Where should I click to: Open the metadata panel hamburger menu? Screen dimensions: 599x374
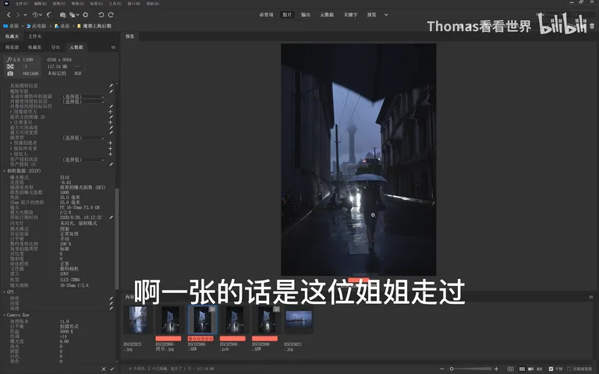point(113,48)
